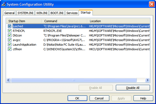The height and width of the screenshot is (104, 156).
Task: Uncheck the LaunchApplication checkbox
Action: coord(10,45)
